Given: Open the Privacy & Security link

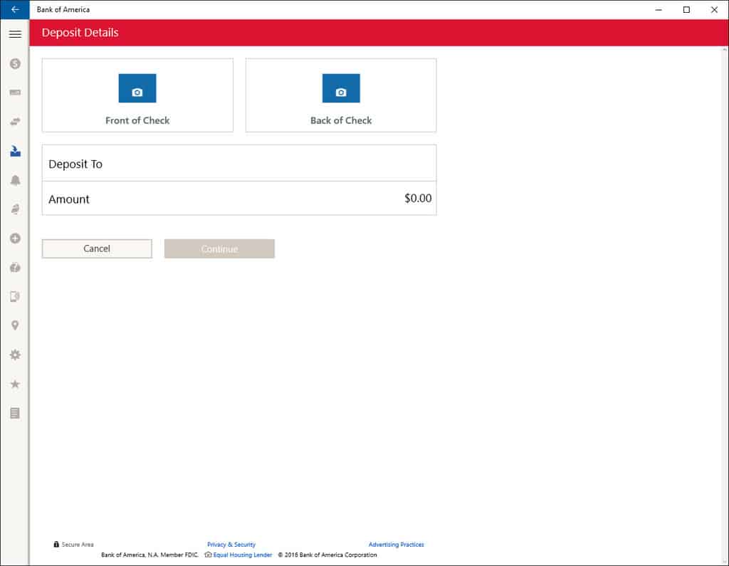Looking at the screenshot, I should coord(231,544).
